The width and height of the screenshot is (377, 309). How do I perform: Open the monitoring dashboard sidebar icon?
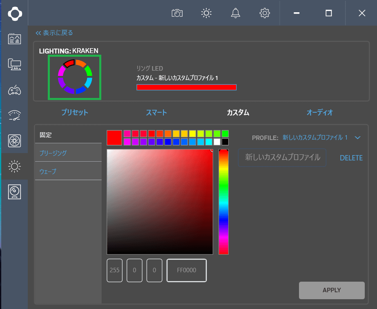[x=14, y=39]
